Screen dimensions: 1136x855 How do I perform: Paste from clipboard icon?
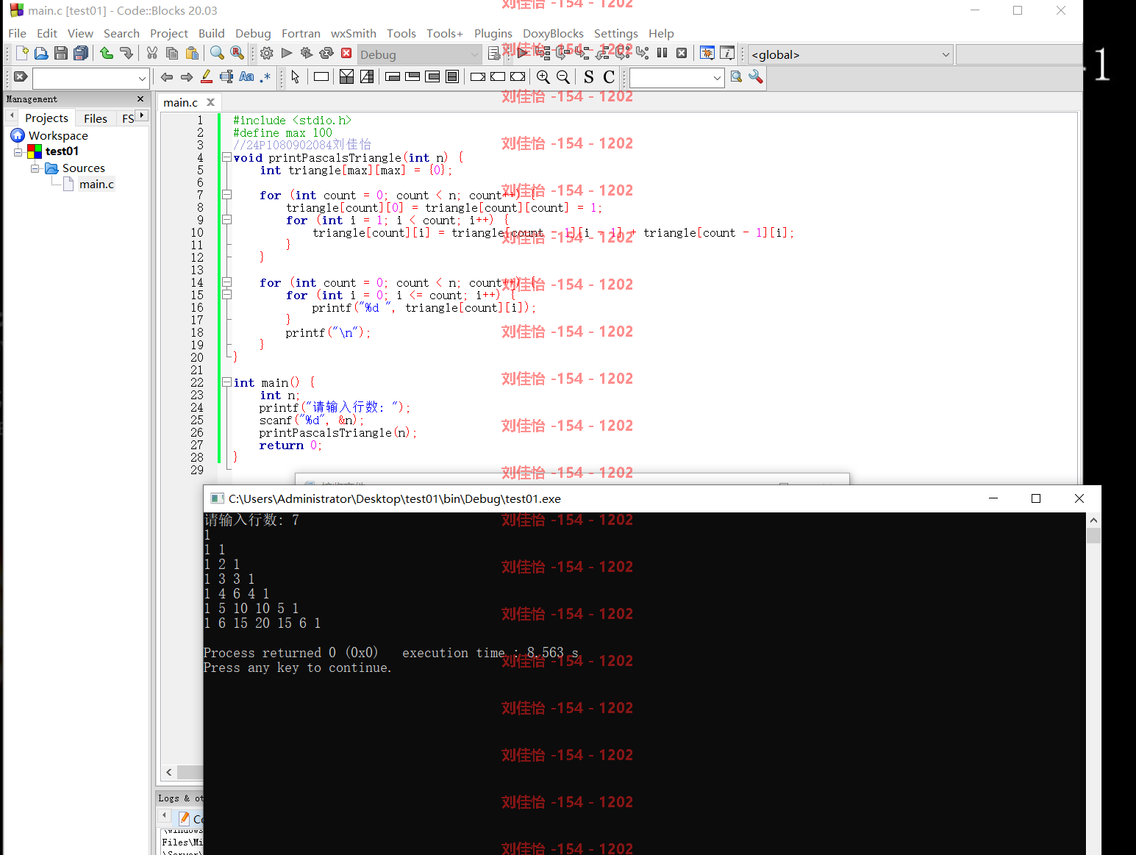(192, 53)
